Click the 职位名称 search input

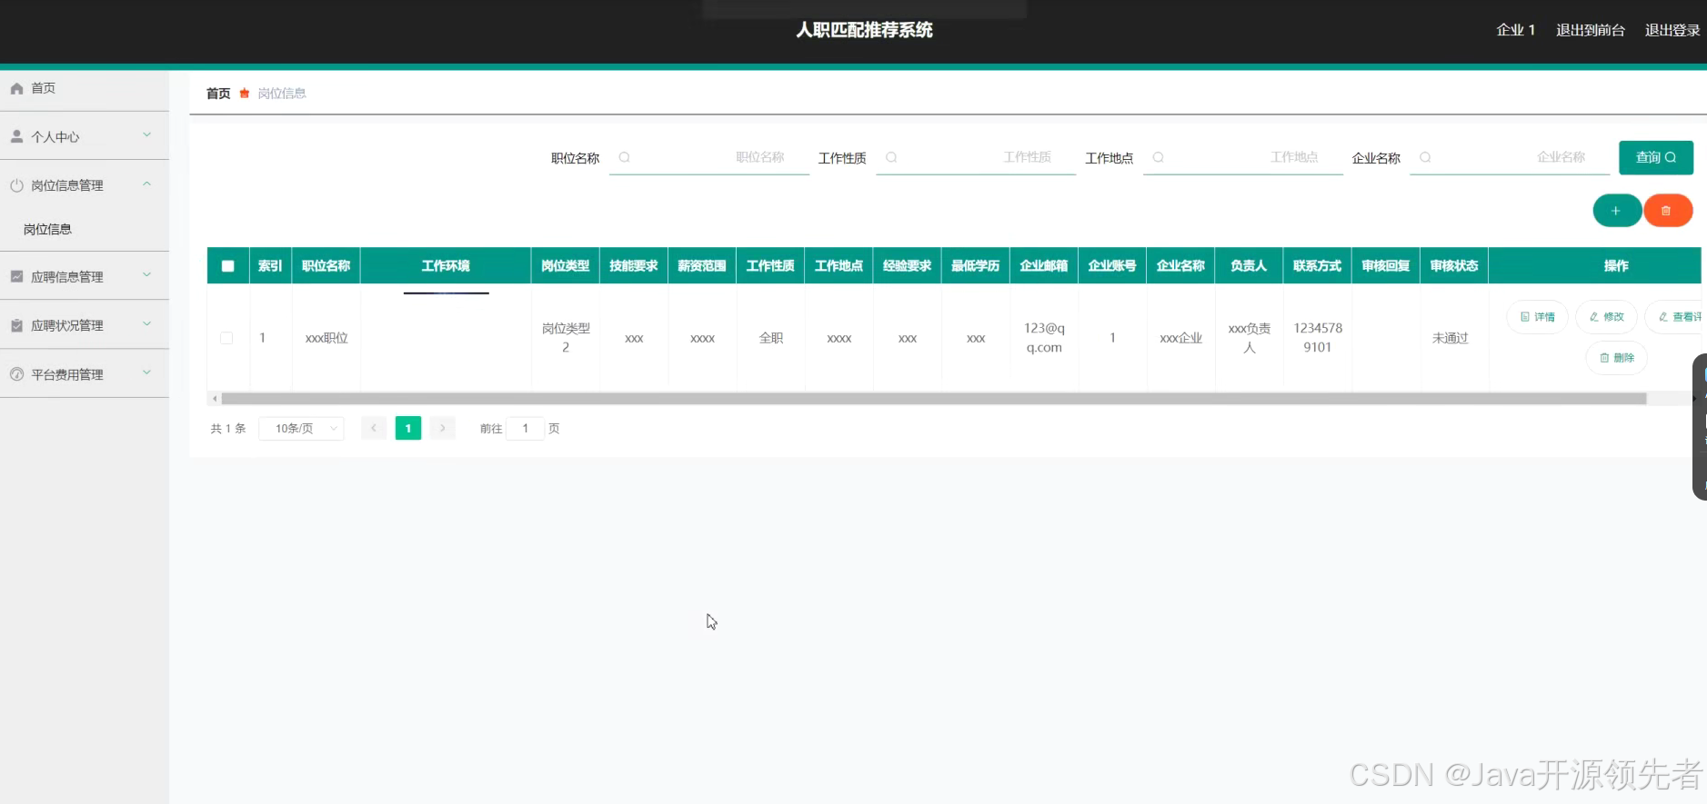[x=709, y=157]
